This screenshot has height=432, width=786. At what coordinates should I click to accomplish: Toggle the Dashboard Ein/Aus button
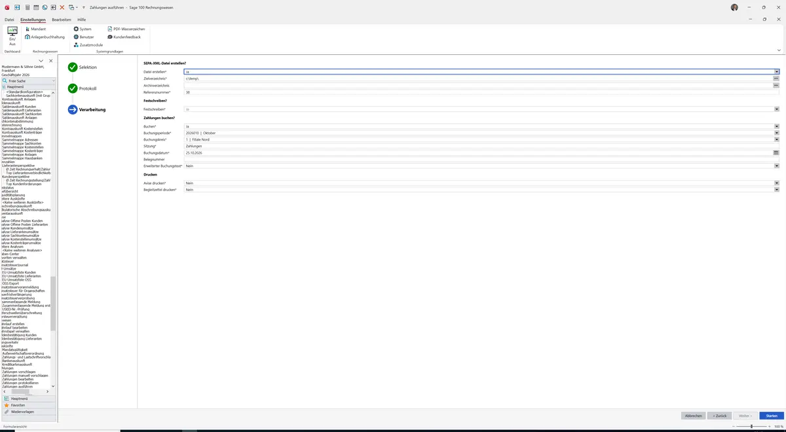[12, 36]
